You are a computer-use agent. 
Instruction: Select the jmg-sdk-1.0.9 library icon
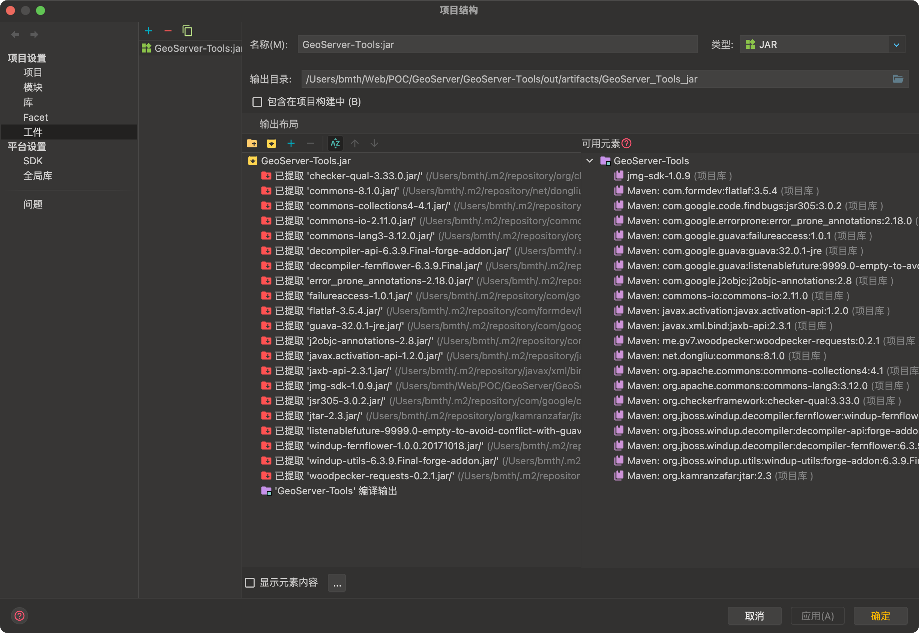(x=619, y=176)
